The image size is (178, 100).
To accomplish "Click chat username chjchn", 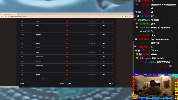I will coord(152,62).
